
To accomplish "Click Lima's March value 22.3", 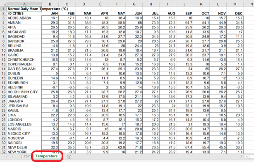I will click(84, 115).
